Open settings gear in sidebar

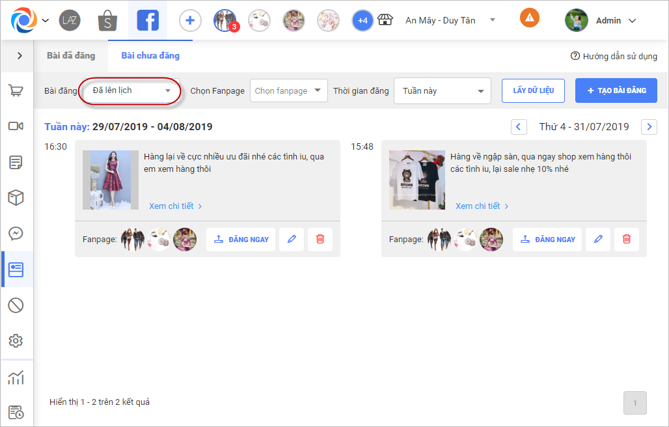tap(16, 341)
